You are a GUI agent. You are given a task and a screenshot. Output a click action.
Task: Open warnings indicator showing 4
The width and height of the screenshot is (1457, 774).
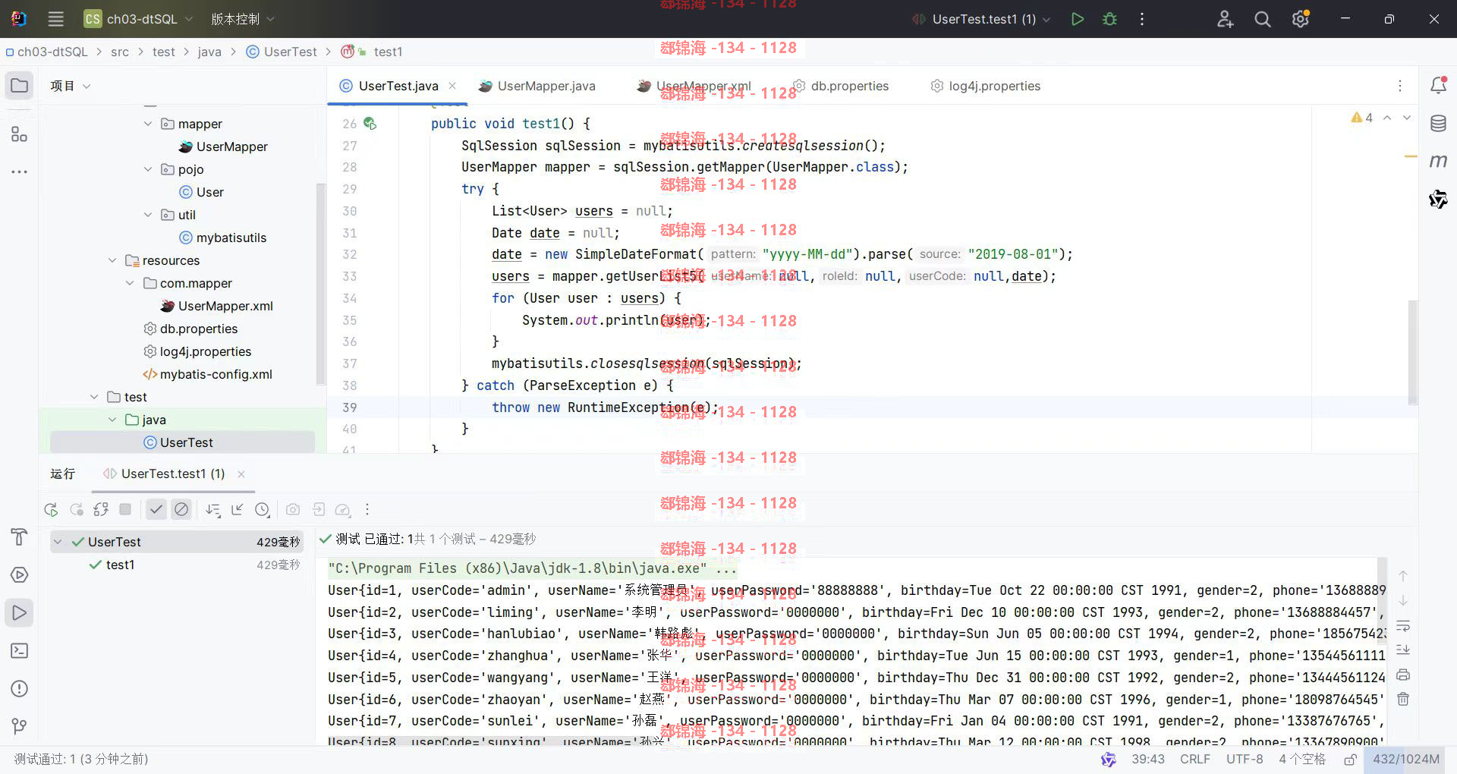click(x=1362, y=118)
